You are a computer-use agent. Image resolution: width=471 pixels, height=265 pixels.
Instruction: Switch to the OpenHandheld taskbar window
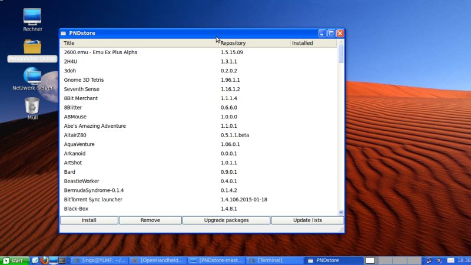tap(158, 260)
